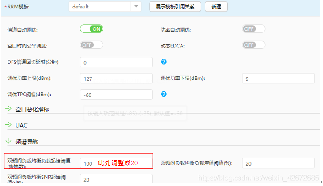Click the 空口时间公平调度 label

28,46
